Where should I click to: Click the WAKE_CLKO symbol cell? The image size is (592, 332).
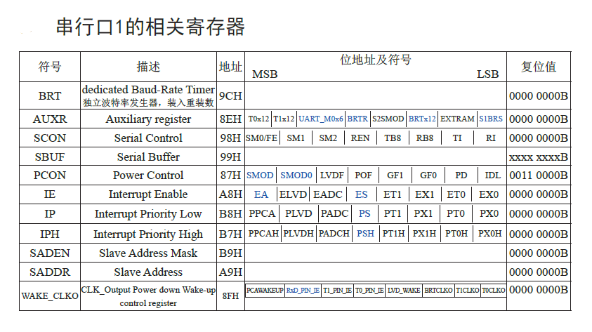pyautogui.click(x=49, y=296)
